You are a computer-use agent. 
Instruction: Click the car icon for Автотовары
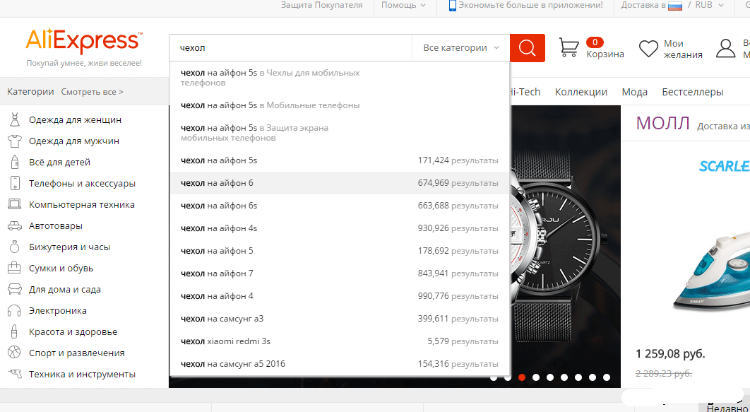pos(14,226)
